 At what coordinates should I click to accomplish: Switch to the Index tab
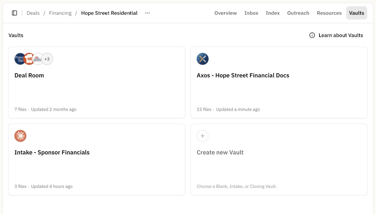tap(273, 13)
